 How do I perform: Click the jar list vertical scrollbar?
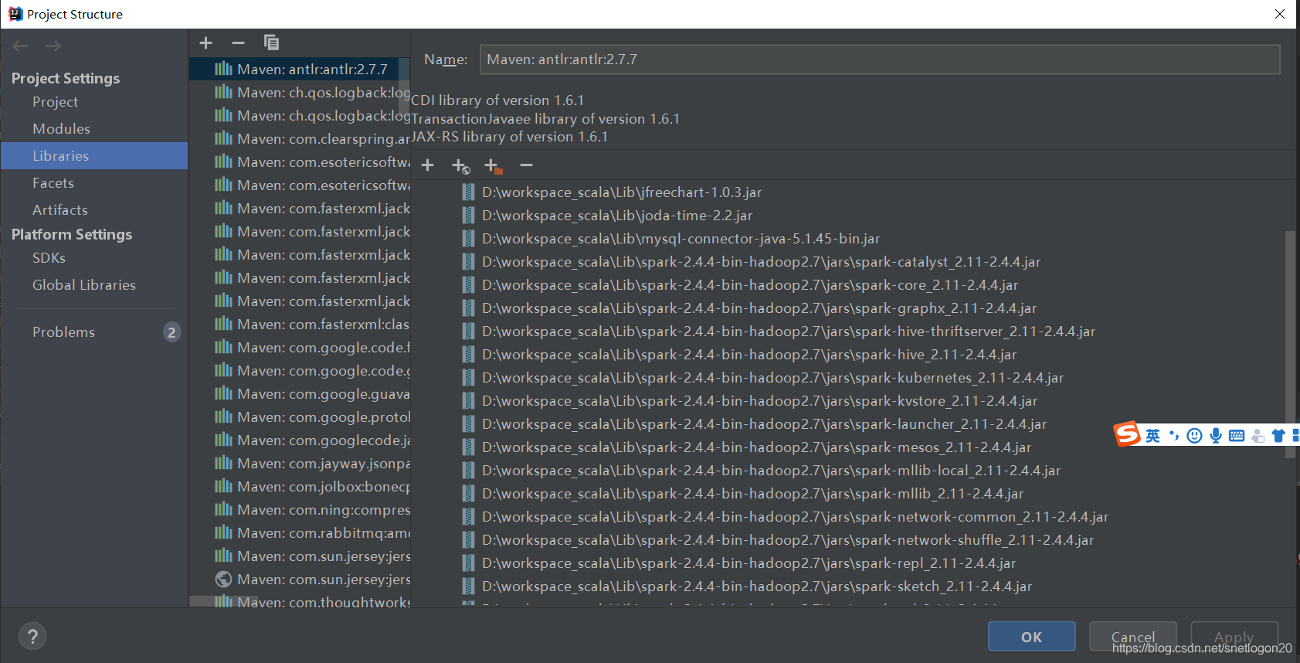click(1290, 344)
